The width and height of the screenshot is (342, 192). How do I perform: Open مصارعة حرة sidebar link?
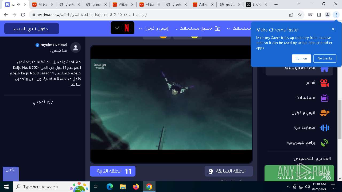pos(305,127)
